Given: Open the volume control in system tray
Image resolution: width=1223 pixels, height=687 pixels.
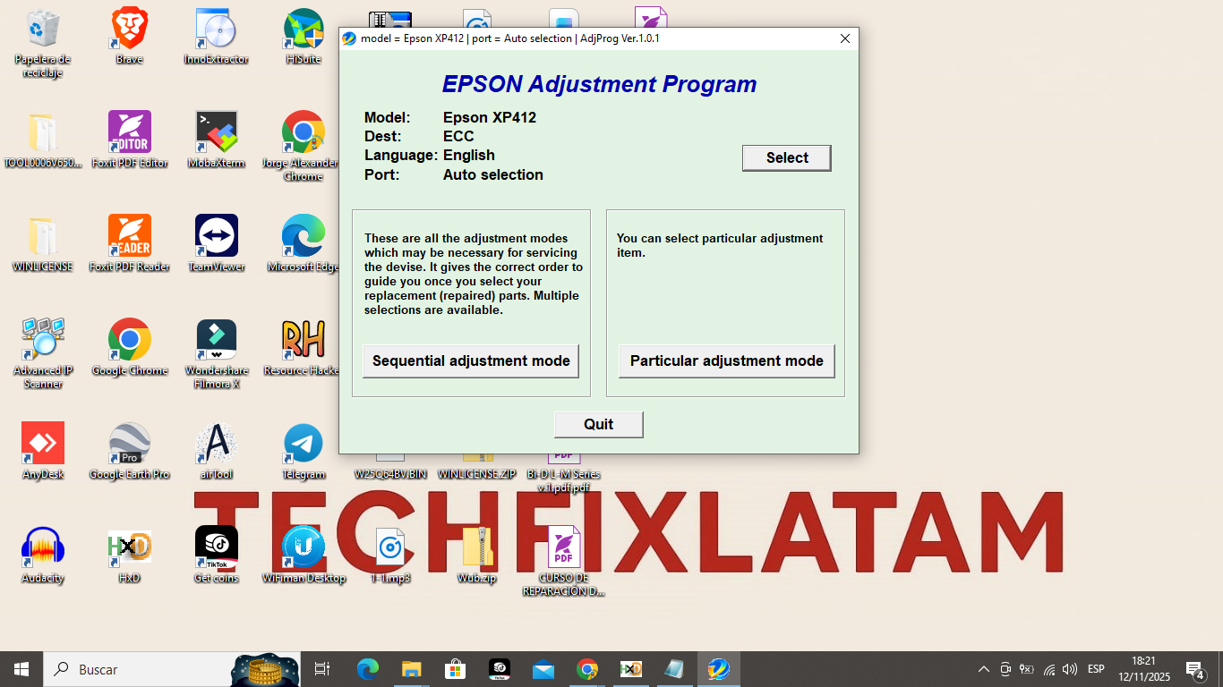Looking at the screenshot, I should point(1070,669).
